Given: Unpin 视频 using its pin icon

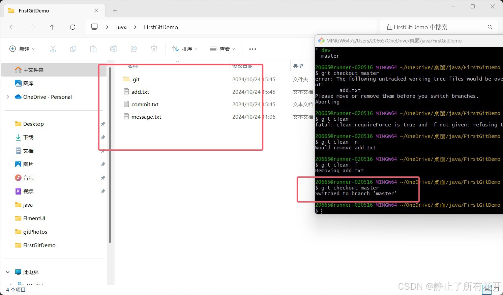Looking at the screenshot, I should point(103,191).
